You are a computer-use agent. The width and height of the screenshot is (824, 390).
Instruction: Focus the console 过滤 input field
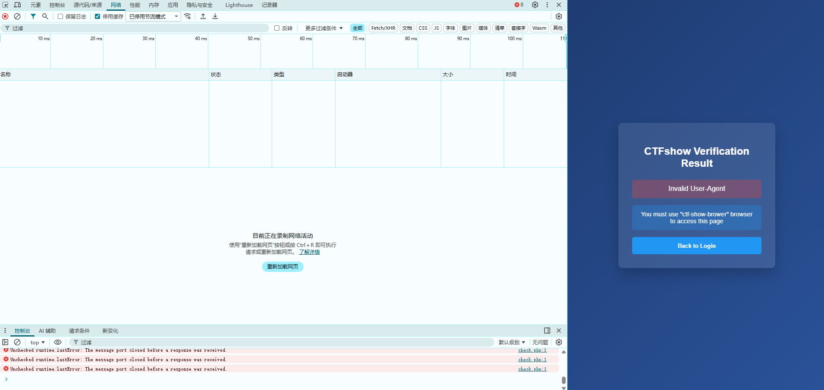(282, 342)
